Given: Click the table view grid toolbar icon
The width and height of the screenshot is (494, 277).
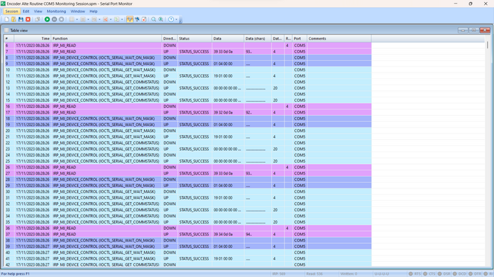Looking at the screenshot, I should point(72,19).
